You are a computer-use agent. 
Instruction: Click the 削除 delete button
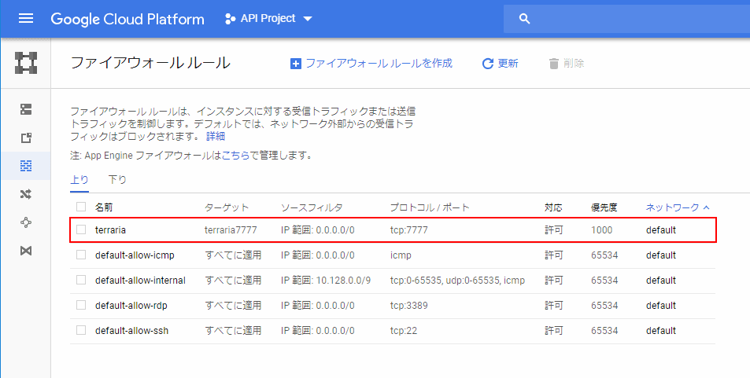pos(567,64)
